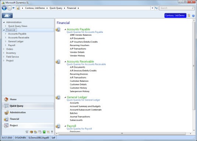The width and height of the screenshot is (197, 141).
Task: Select Contoso, Ltd:Demo in the breadcrumb
Action: click(35, 8)
